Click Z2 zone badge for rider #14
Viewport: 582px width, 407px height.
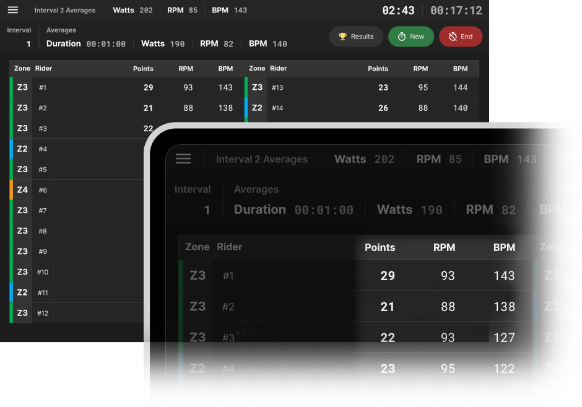[257, 108]
